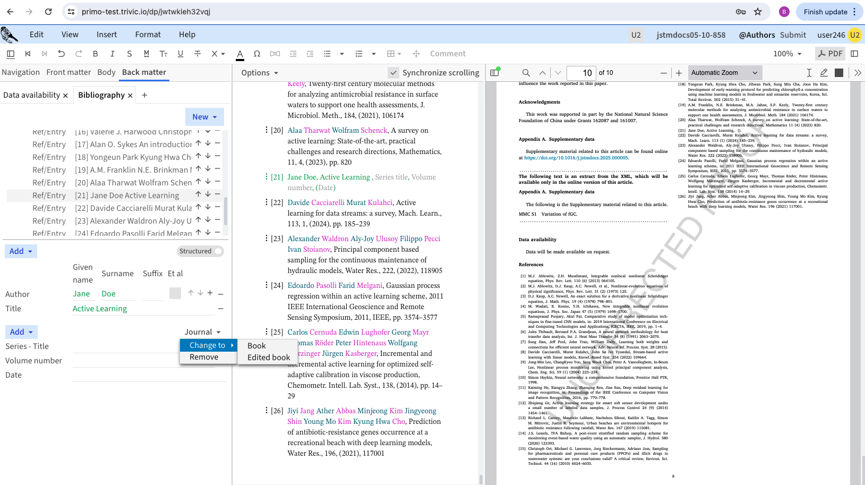Toggle the PDF viewer sidebar icon
This screenshot has width=865, height=485.
tap(494, 73)
